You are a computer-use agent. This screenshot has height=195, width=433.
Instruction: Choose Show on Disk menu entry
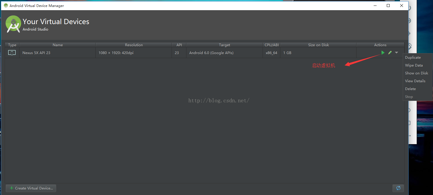coord(416,73)
